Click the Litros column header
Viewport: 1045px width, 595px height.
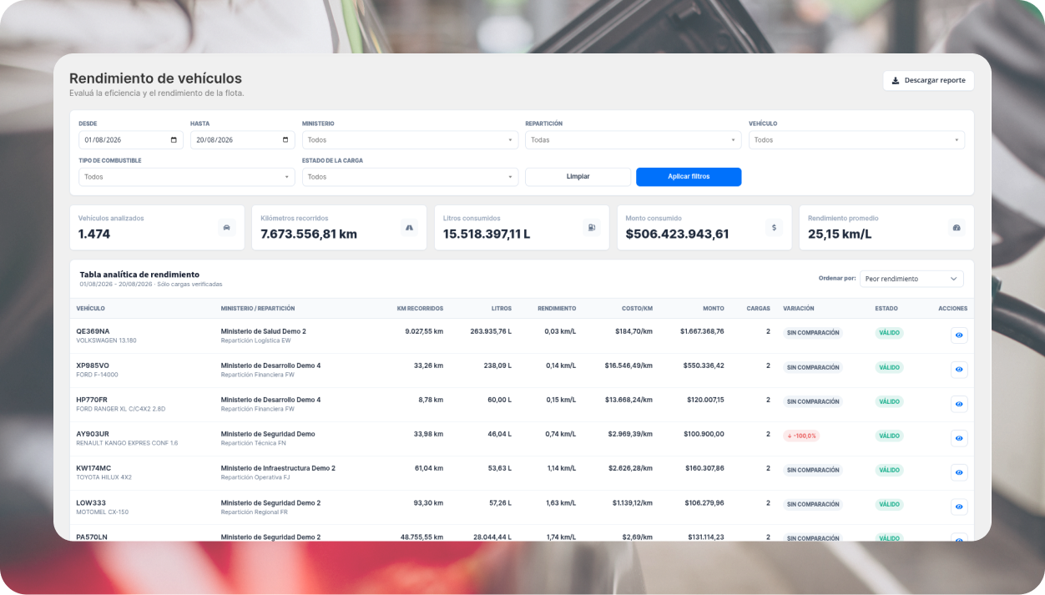click(502, 309)
